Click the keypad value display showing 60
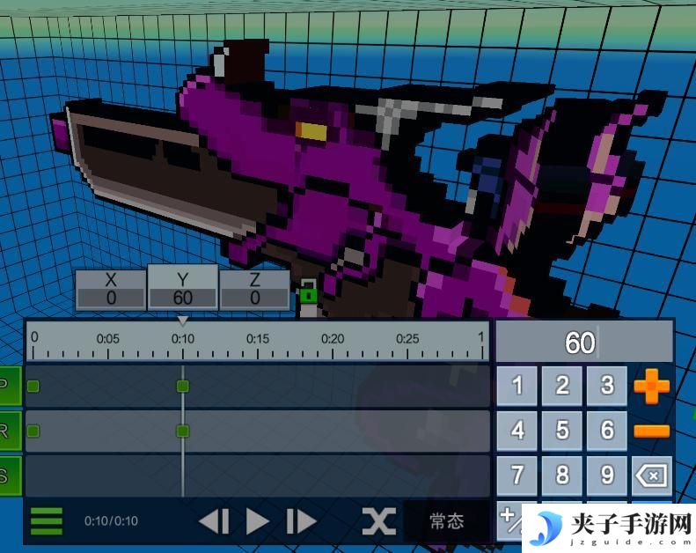The height and width of the screenshot is (553, 696). (584, 342)
